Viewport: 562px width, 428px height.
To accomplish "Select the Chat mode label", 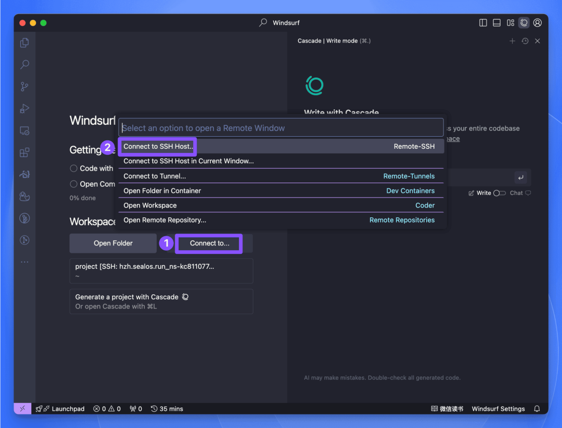I will coord(516,193).
